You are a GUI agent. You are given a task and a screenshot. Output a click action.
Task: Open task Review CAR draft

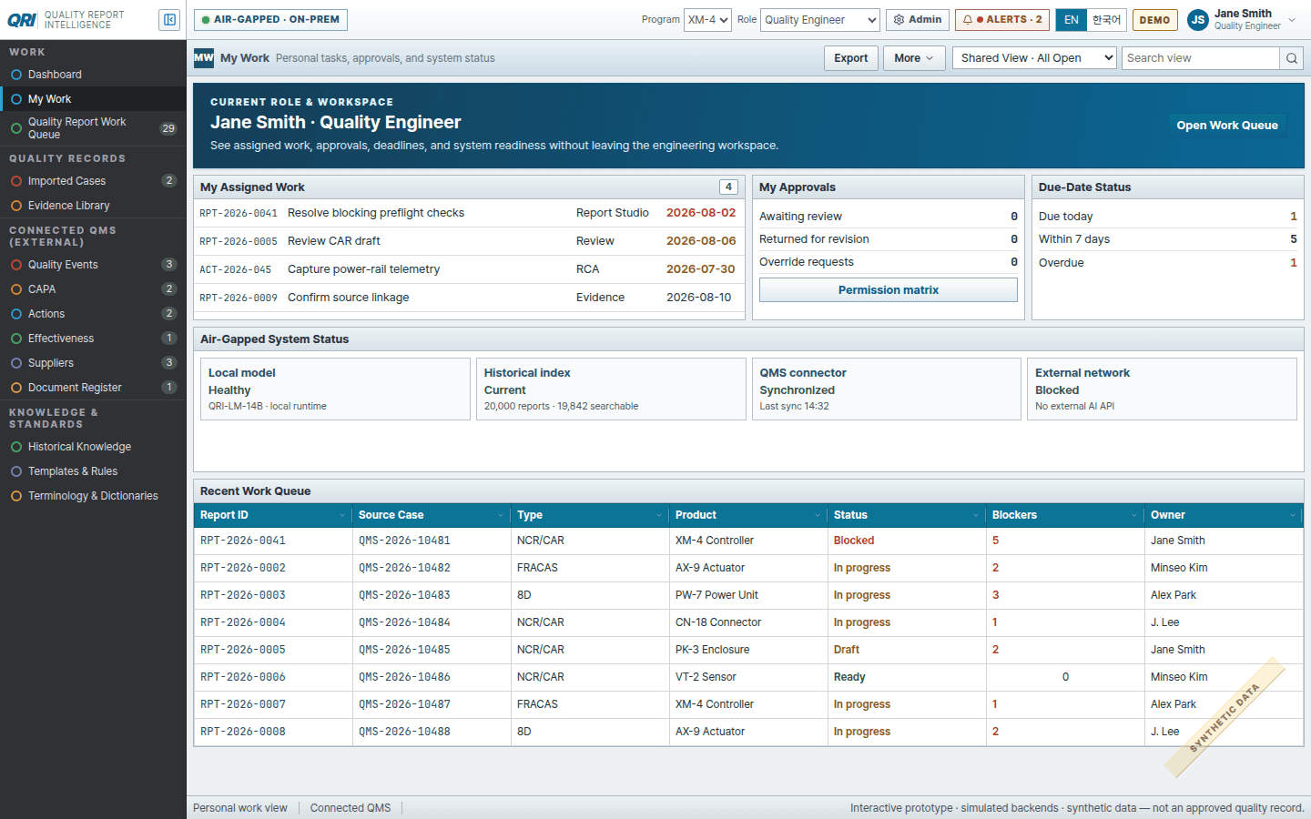click(x=469, y=241)
